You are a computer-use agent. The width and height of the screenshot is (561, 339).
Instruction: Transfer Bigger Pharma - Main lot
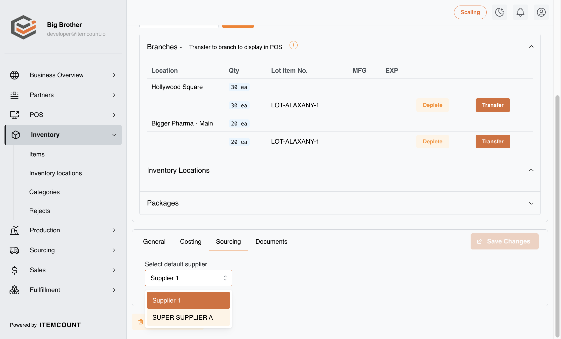(493, 142)
